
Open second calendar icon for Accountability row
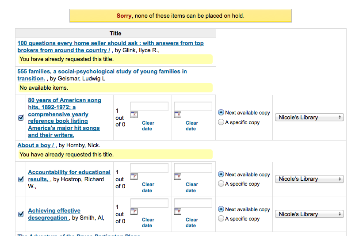[x=178, y=176]
